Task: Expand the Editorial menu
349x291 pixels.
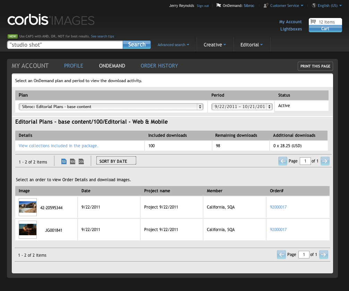Action: coord(252,45)
